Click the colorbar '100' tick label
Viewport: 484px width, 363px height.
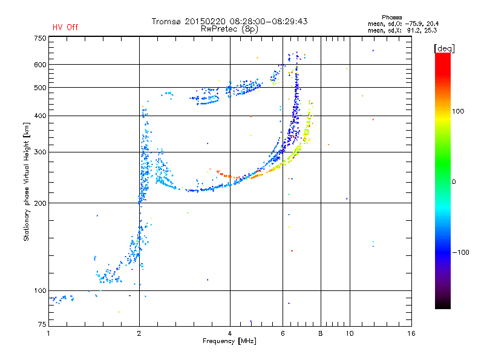coord(458,111)
